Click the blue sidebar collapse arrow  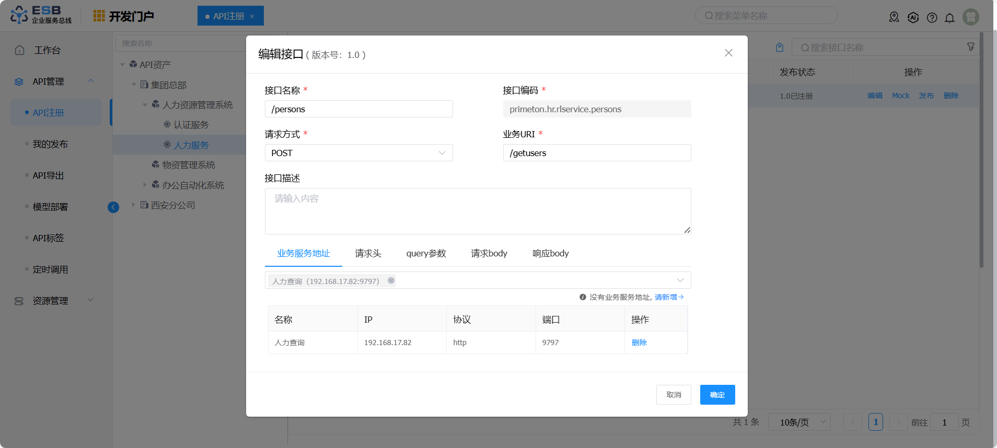click(x=113, y=207)
